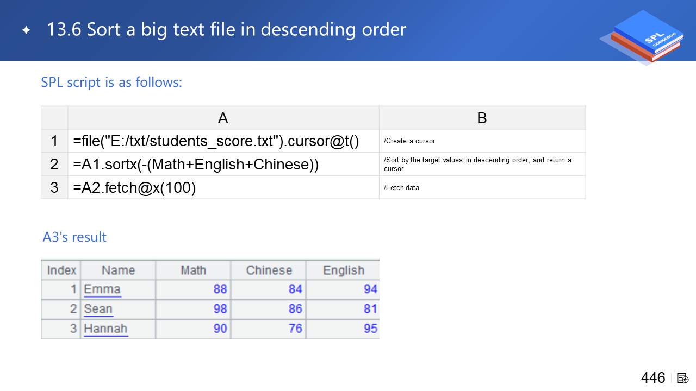Click the column B header of the script grid
696x391 pixels.
click(482, 118)
